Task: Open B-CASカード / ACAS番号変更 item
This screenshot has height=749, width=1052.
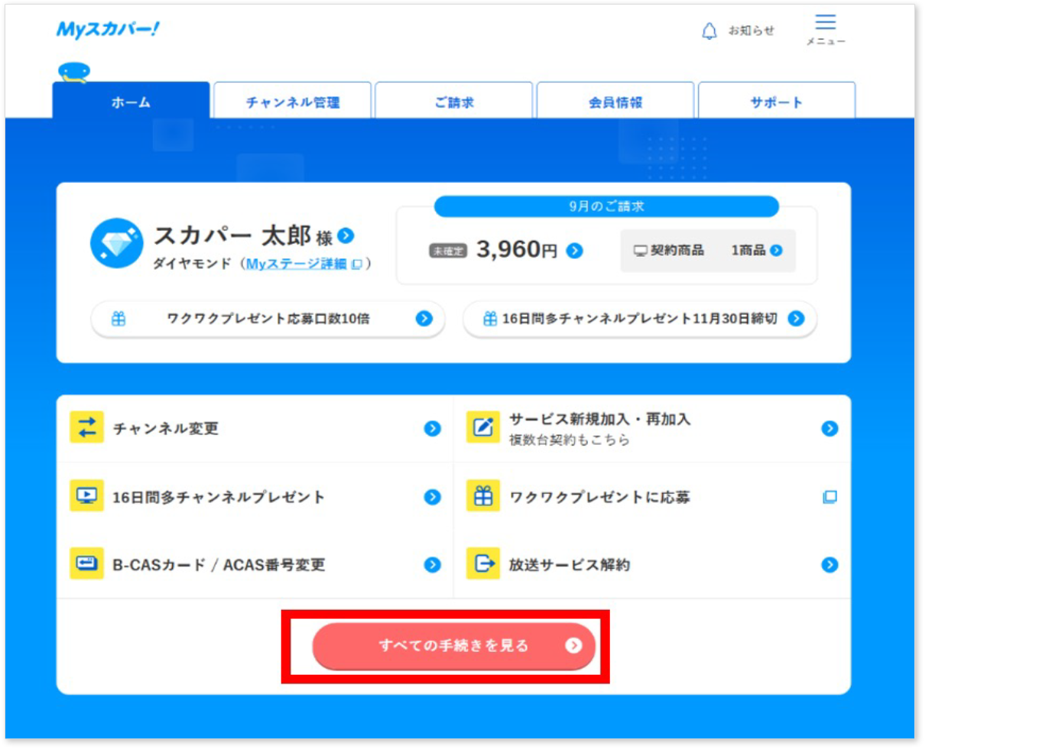Action: point(255,565)
